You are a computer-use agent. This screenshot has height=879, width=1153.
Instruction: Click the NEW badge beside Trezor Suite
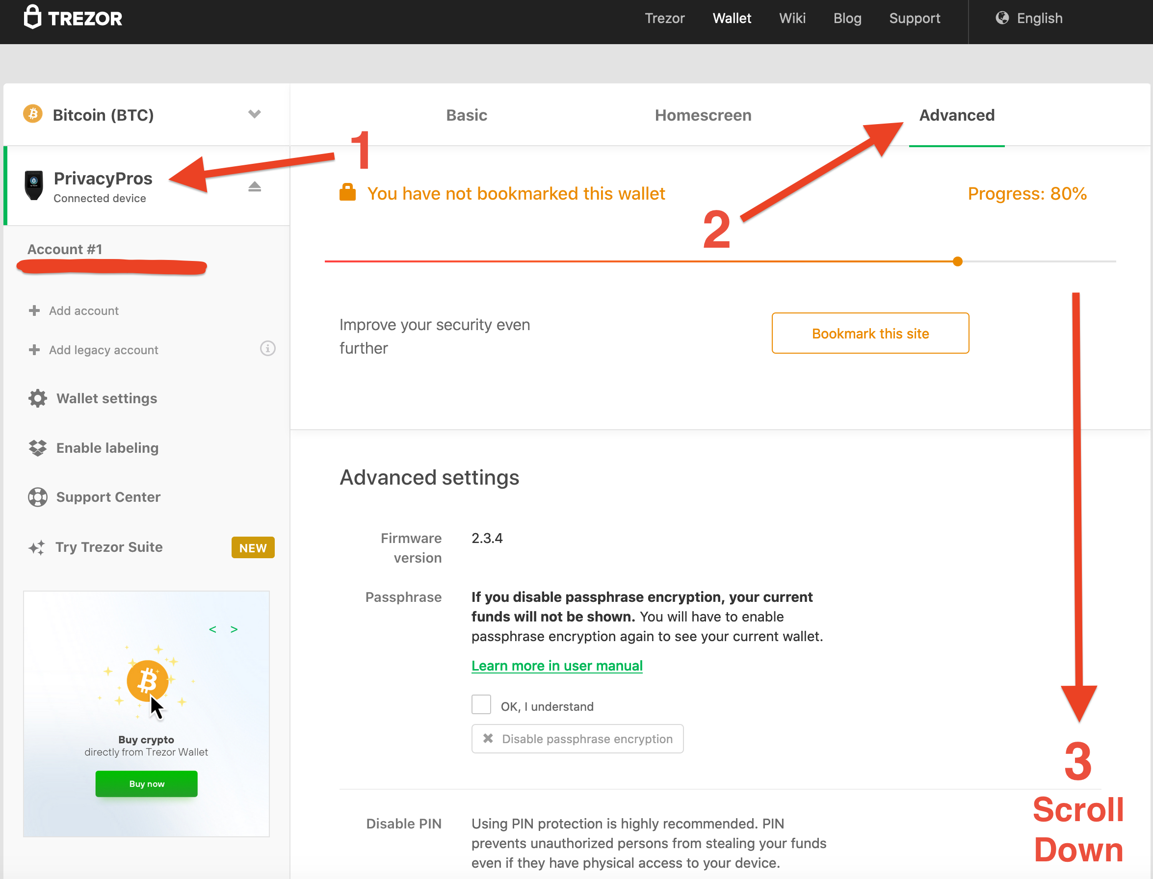[253, 547]
